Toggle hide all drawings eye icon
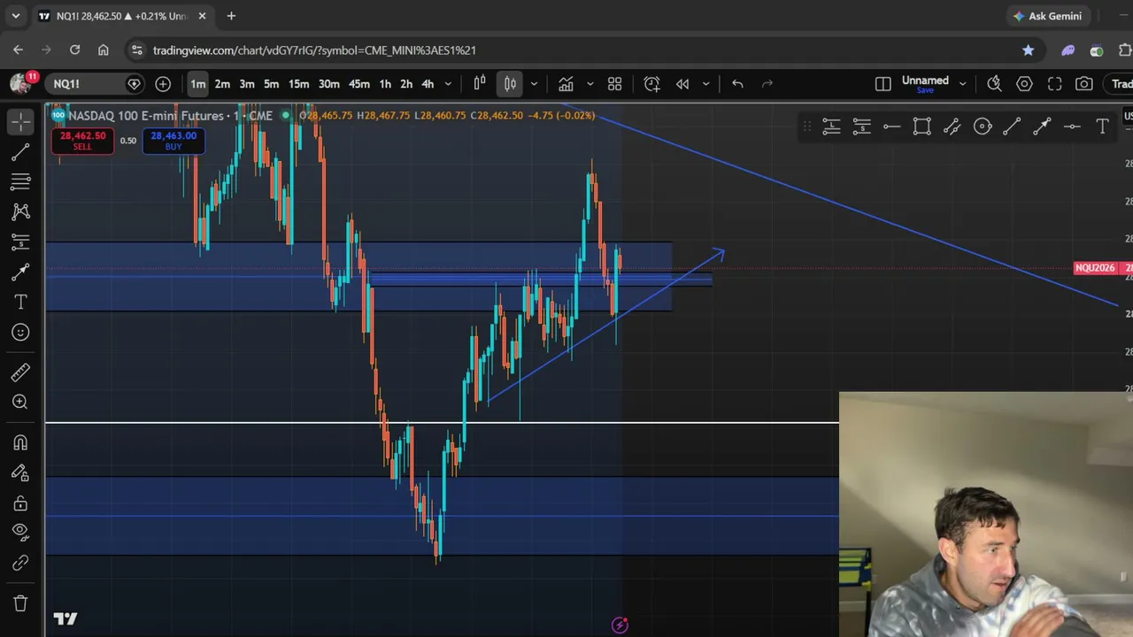The height and width of the screenshot is (637, 1133). tap(20, 532)
